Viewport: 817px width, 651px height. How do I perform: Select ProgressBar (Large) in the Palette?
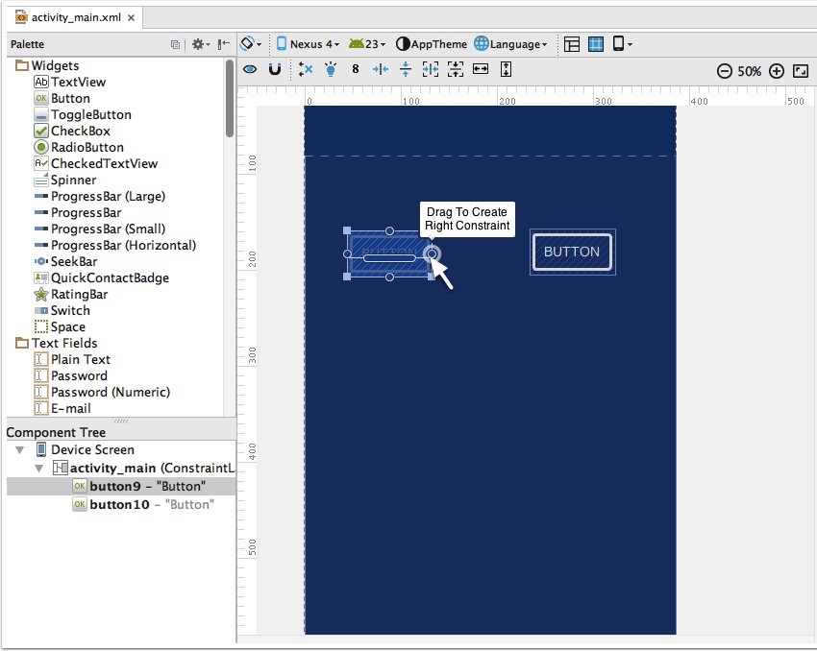tap(100, 196)
